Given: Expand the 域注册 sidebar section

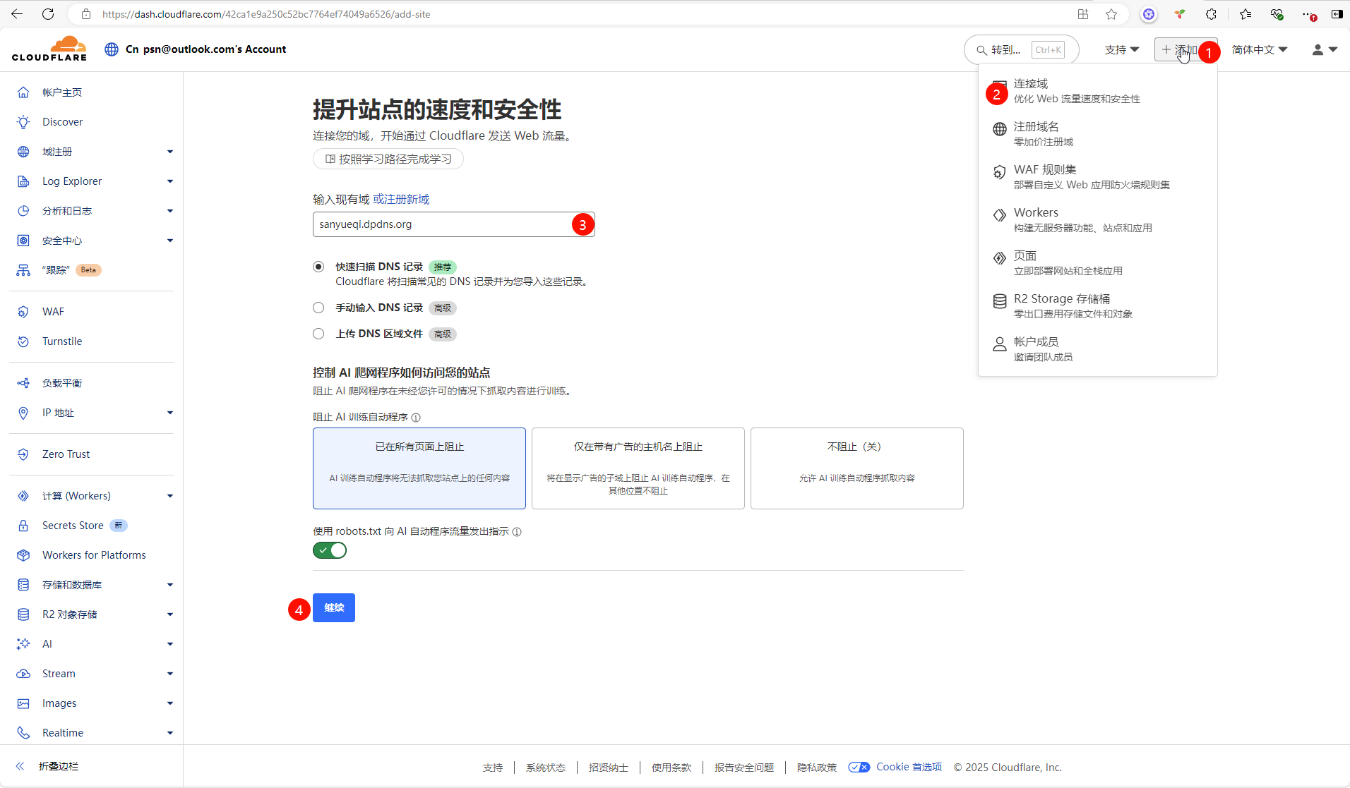Looking at the screenshot, I should [169, 152].
